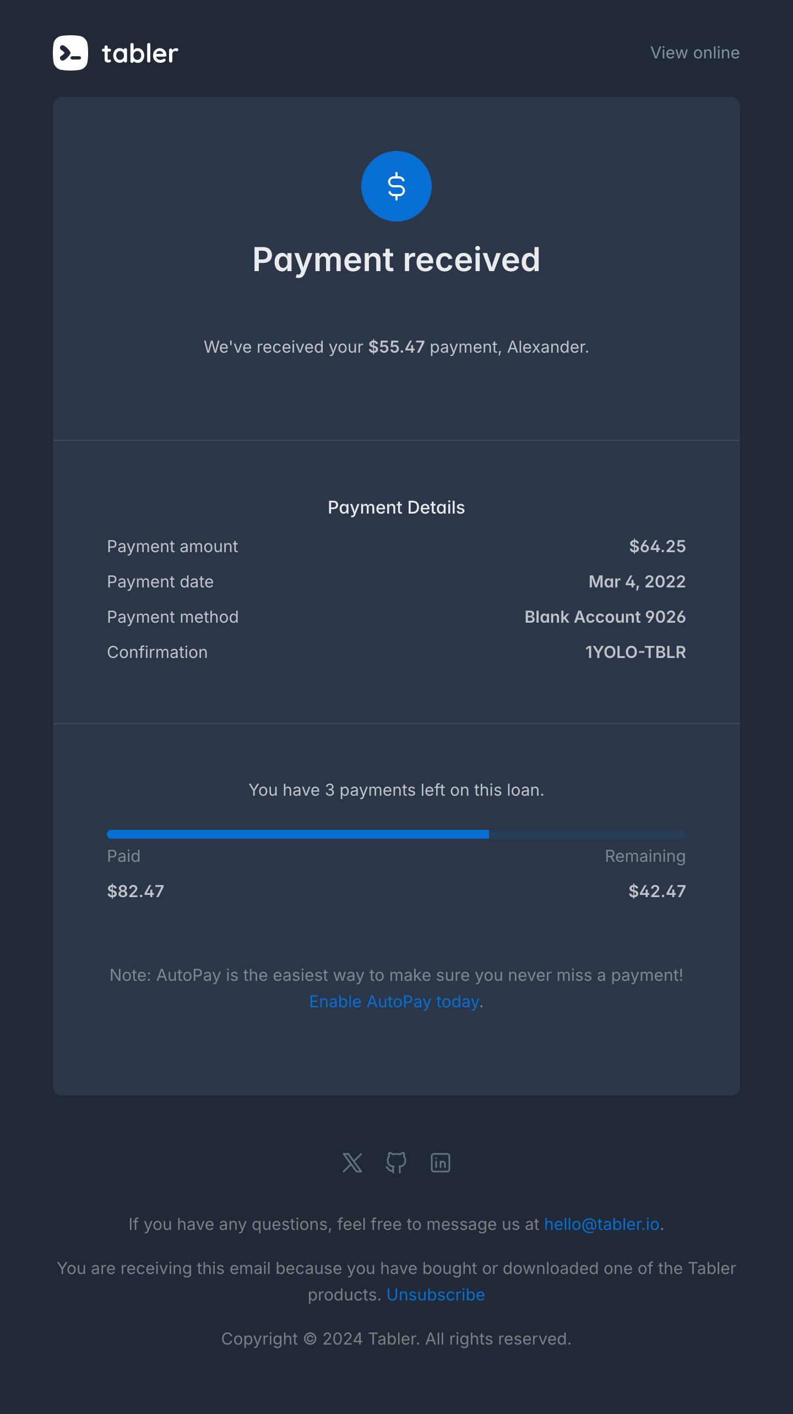Click Enable AutoPay today link
793x1414 pixels.
pyautogui.click(x=394, y=1001)
